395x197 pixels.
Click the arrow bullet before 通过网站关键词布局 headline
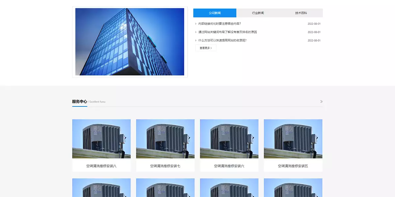[x=196, y=32]
